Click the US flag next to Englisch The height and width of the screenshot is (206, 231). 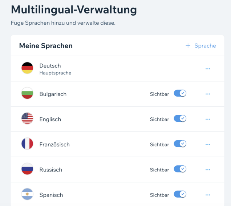[x=27, y=118]
